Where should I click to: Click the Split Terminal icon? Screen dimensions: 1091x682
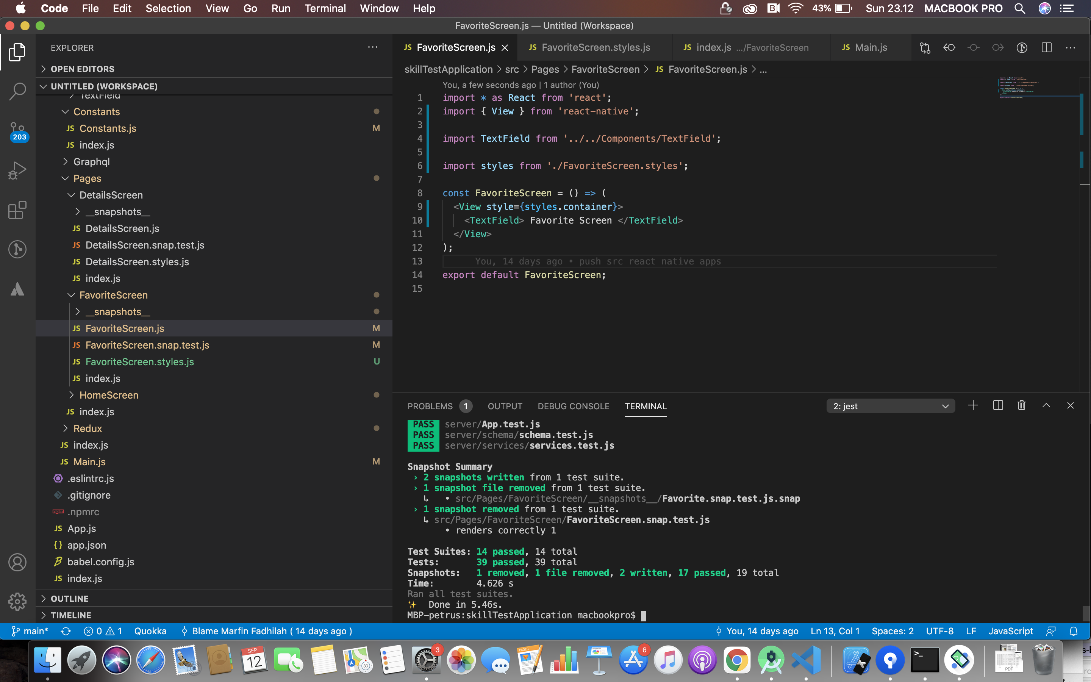click(998, 405)
